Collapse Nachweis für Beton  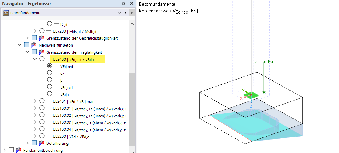[x=20, y=45]
